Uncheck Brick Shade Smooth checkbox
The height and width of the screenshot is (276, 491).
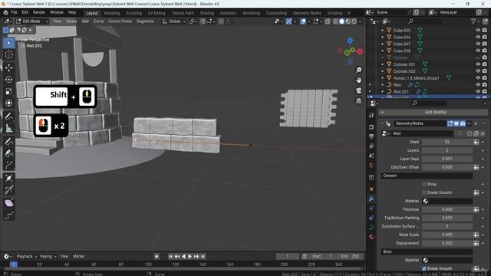click(x=424, y=268)
